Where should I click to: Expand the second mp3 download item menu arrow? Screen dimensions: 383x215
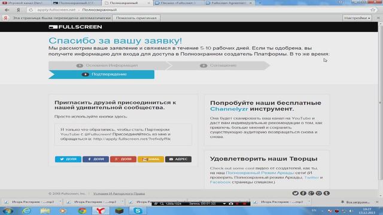pos(122,202)
